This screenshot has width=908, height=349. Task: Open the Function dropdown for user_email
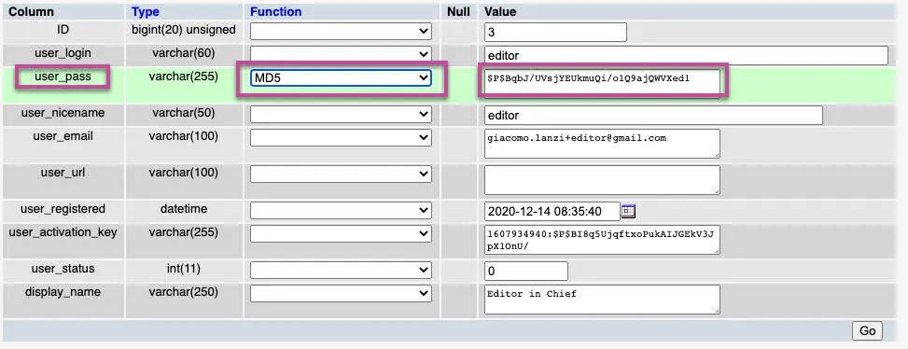click(x=341, y=138)
